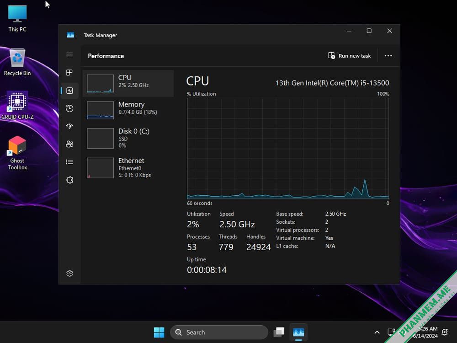Screen dimensions: 457x343
Task: Select the Memory performance entry
Action: click(128, 110)
